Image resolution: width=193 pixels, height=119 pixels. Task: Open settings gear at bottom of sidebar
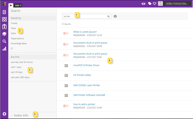pyautogui.click(x=4, y=114)
